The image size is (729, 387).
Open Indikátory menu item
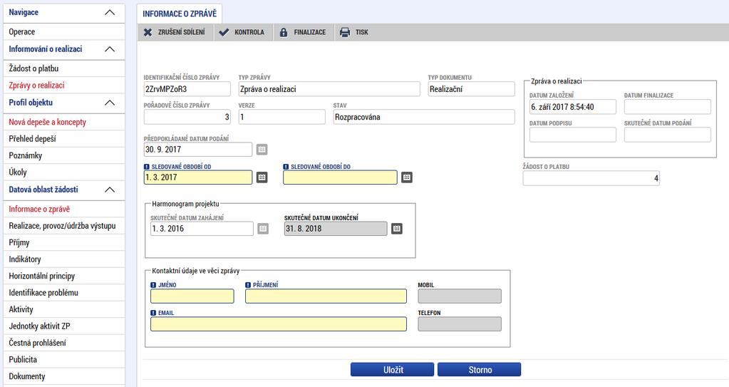(64, 259)
